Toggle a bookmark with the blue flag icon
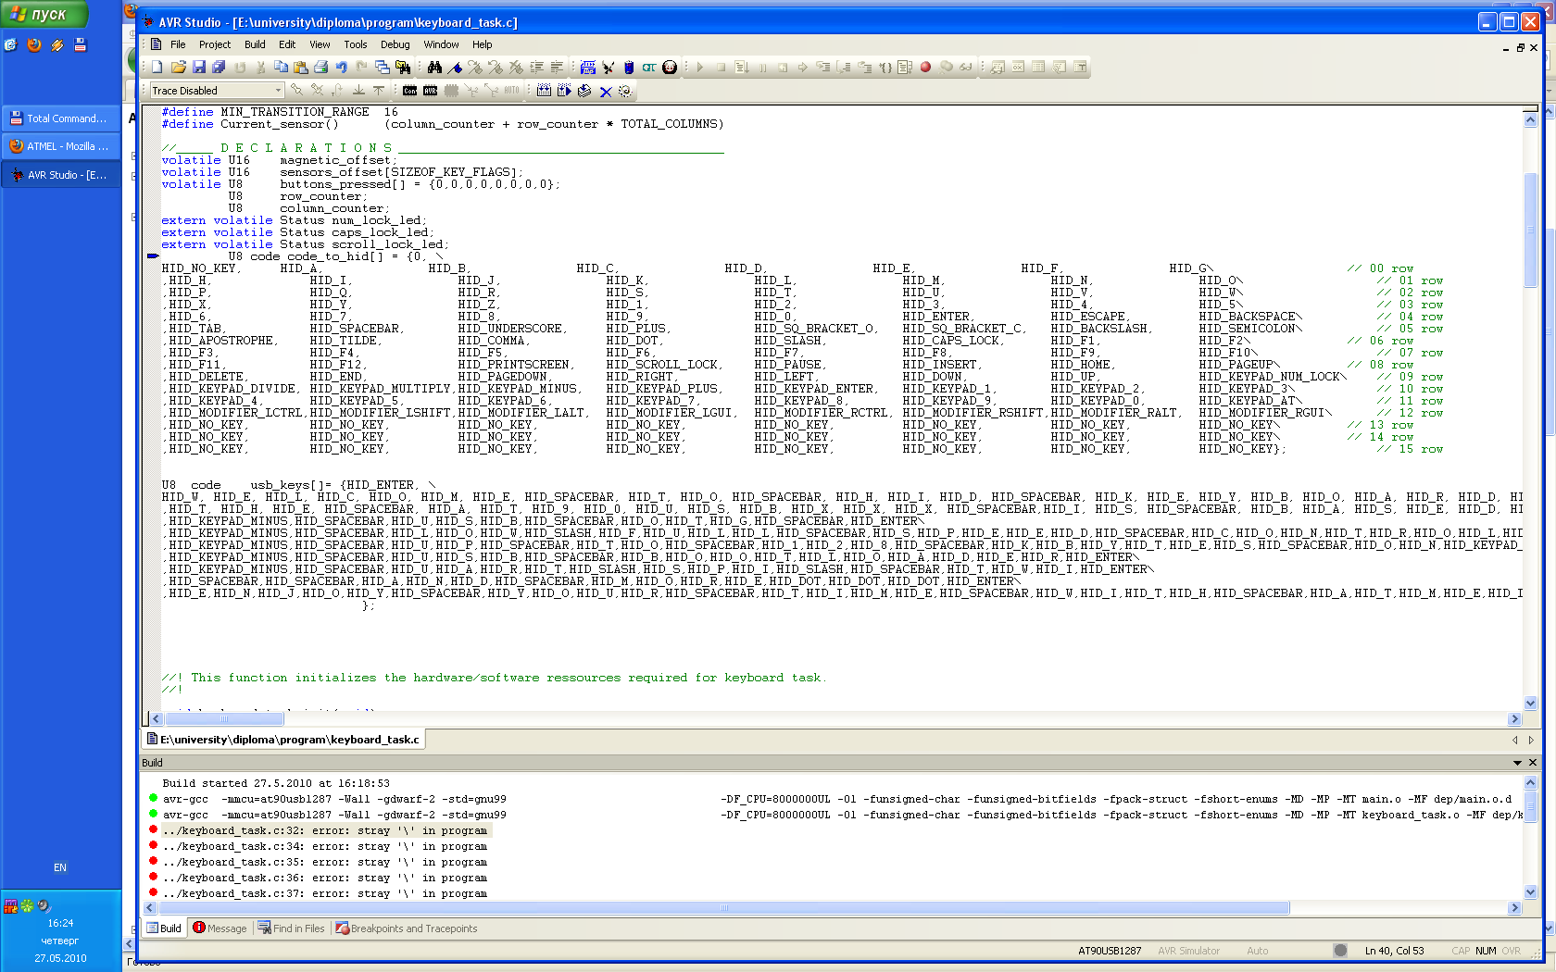Viewport: 1556px width, 972px height. point(455,68)
